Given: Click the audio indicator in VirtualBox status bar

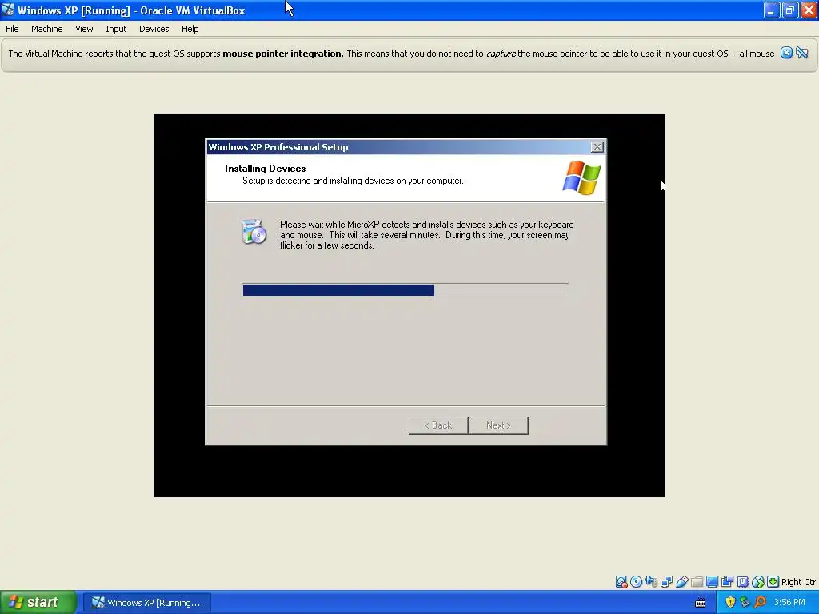Looking at the screenshot, I should point(651,582).
